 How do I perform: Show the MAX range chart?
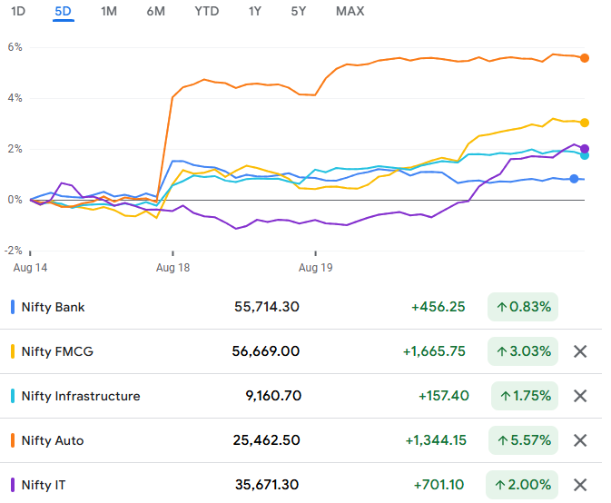[x=350, y=11]
